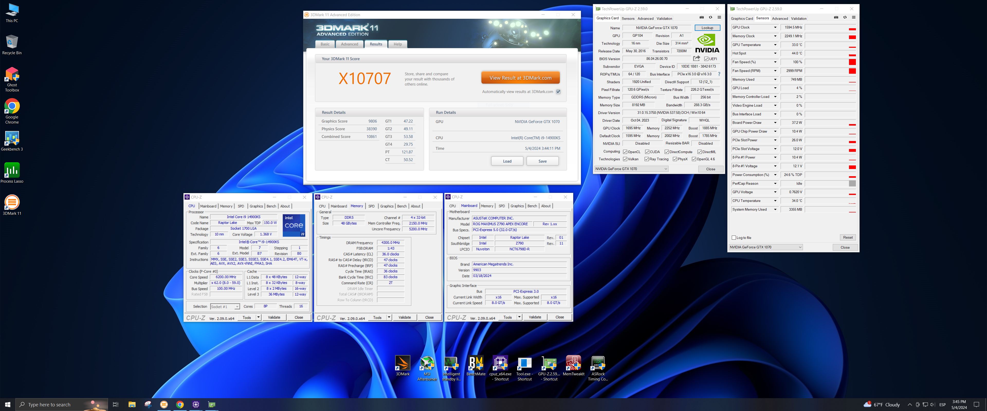Toggle the DirectCompute checkbox in GPU-Z

pyautogui.click(x=667, y=152)
